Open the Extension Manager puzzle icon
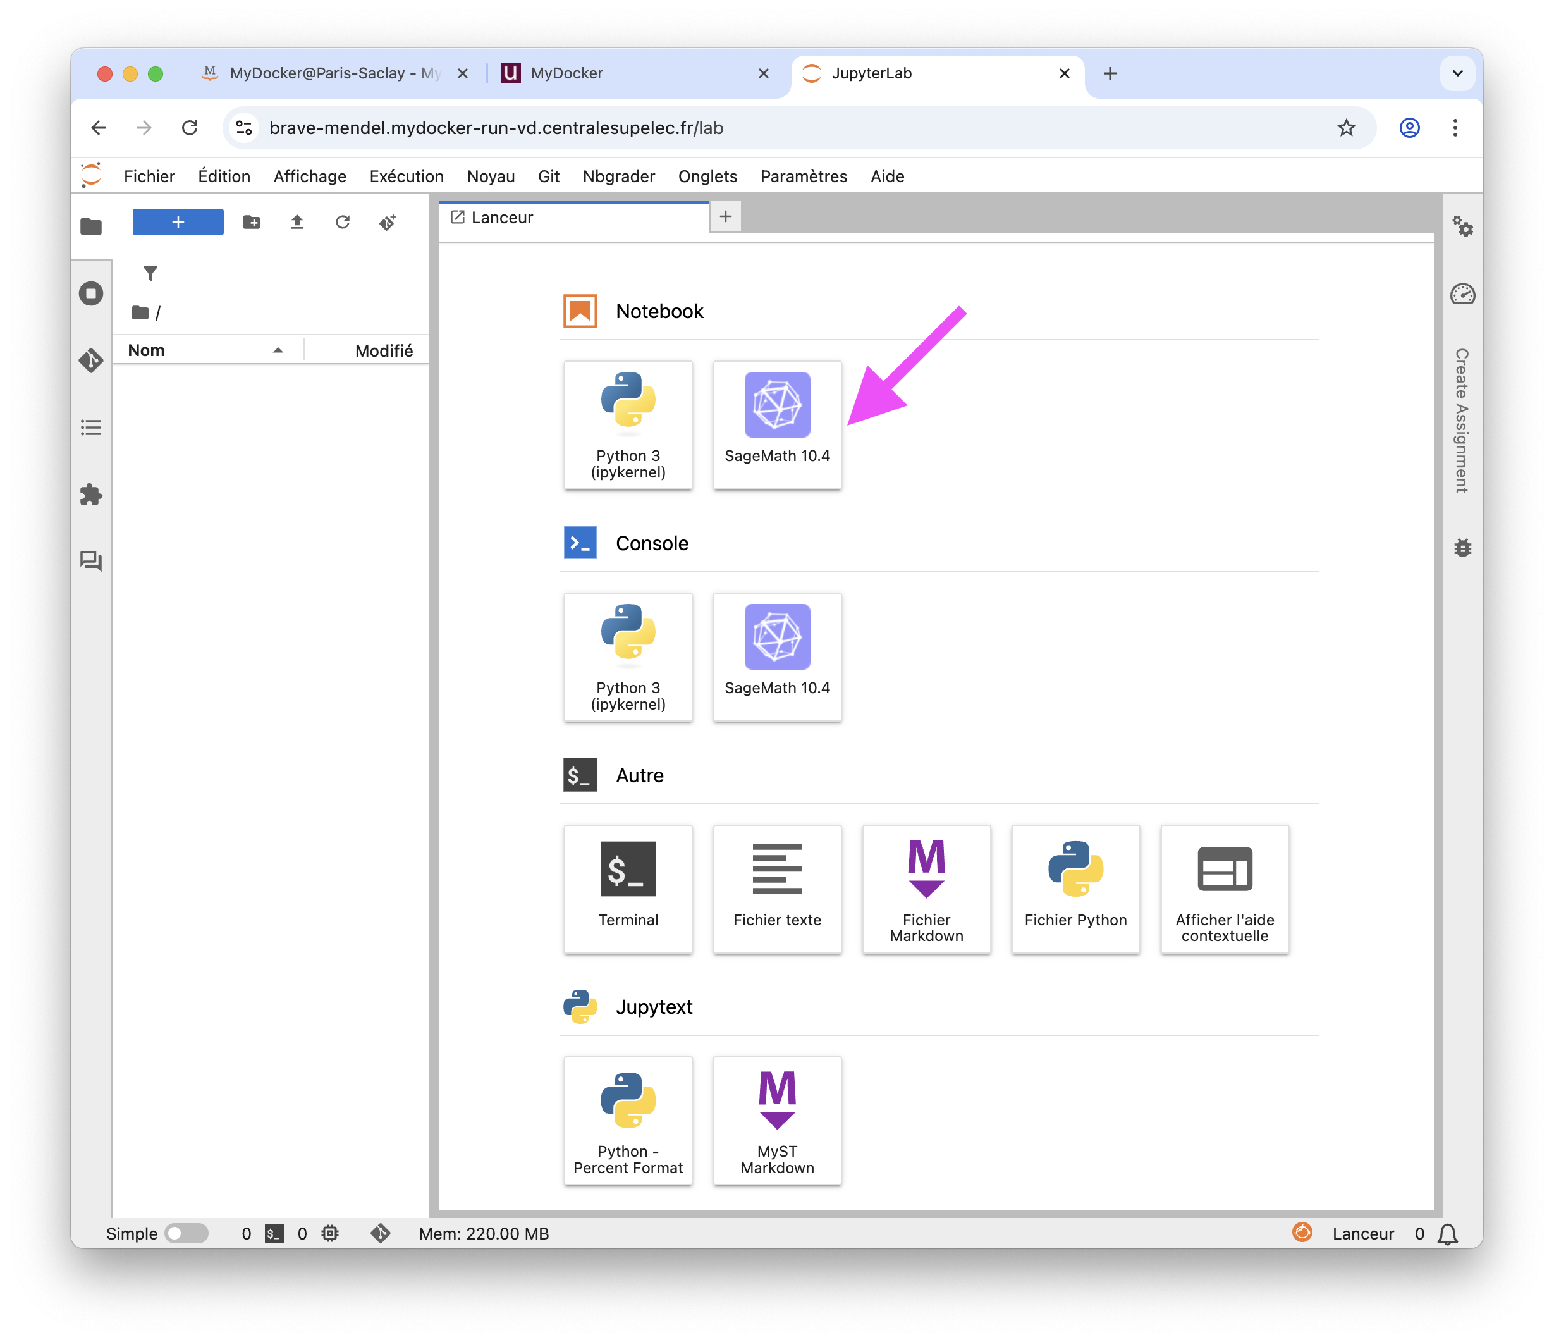Image resolution: width=1554 pixels, height=1342 pixels. click(91, 495)
